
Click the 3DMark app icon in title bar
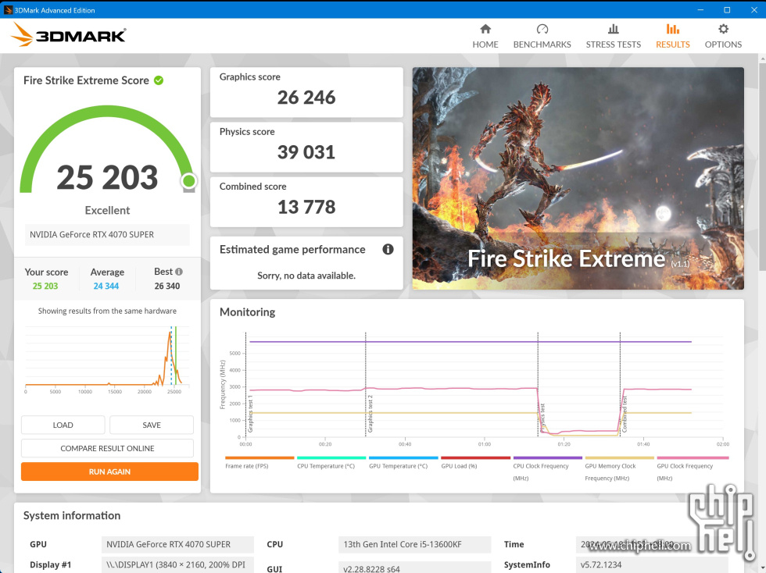8,10
